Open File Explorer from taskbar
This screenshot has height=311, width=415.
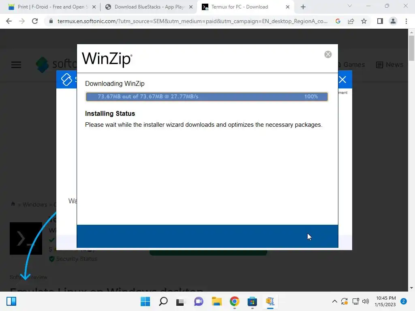click(216, 301)
